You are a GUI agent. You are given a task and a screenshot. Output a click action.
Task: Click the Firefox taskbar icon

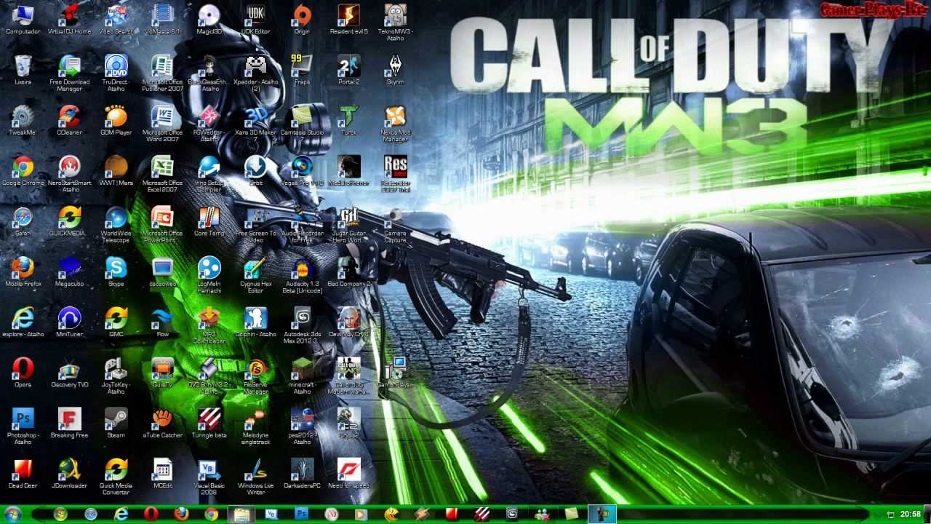click(x=181, y=515)
